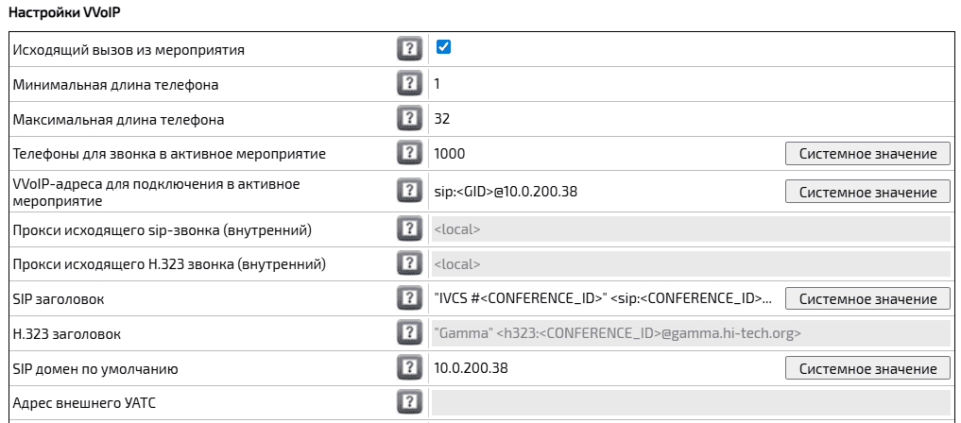961x423 pixels.
Task: Open help for Телефоны для звонка в активное мероприятие
Action: pyautogui.click(x=409, y=153)
